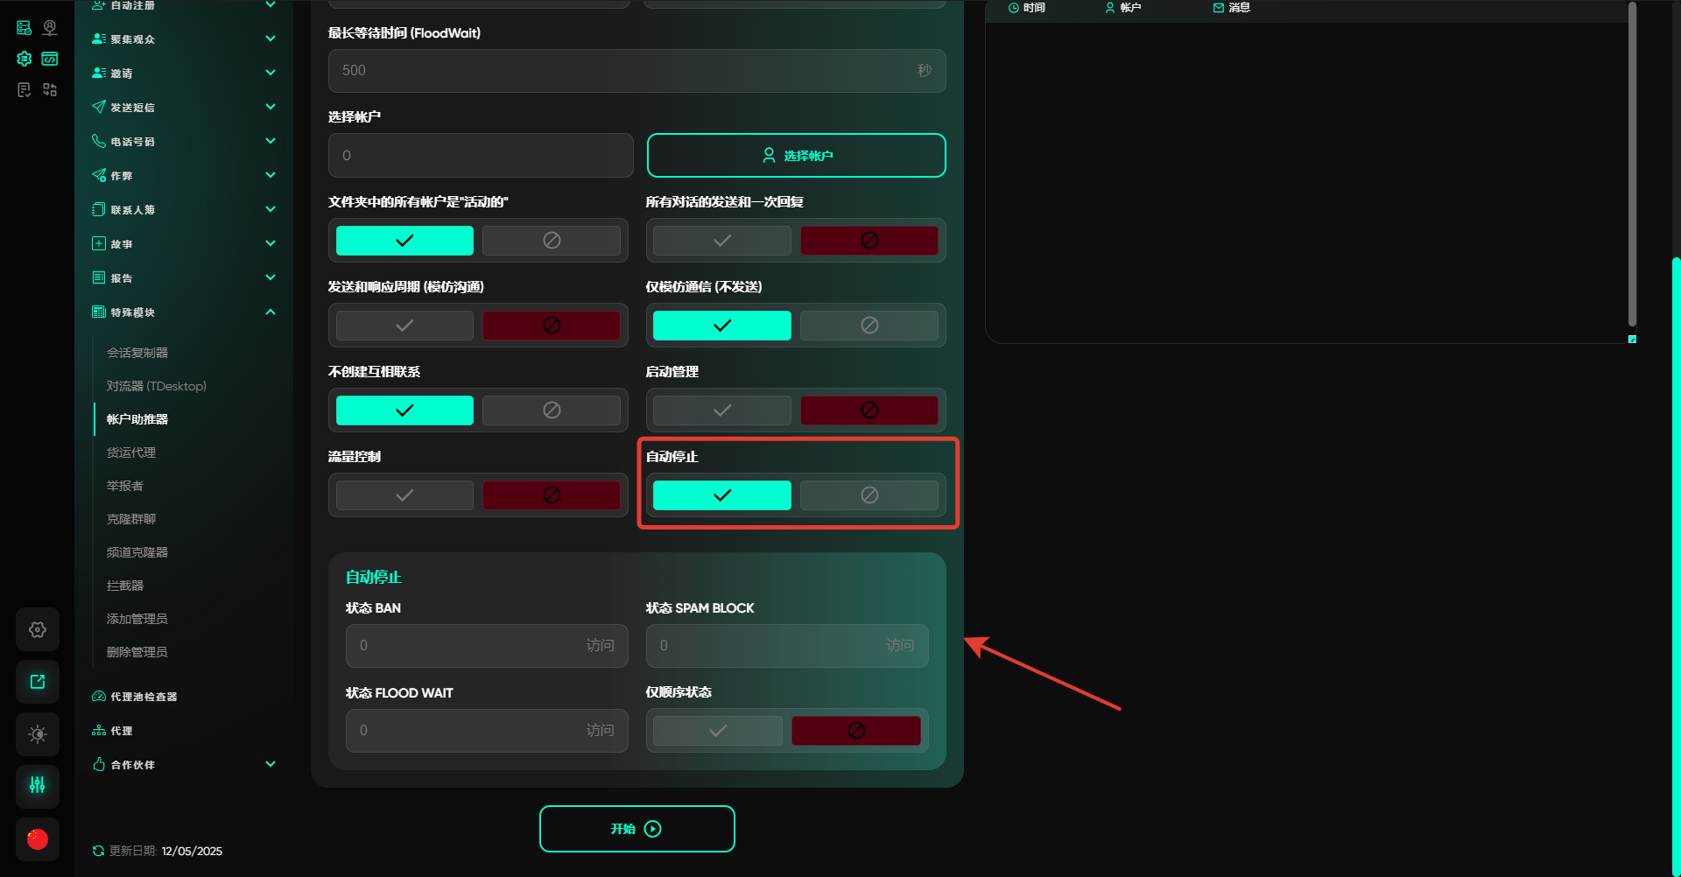Open 克隆群聊 in the sidebar submenu
The width and height of the screenshot is (1681, 877).
[x=131, y=519]
